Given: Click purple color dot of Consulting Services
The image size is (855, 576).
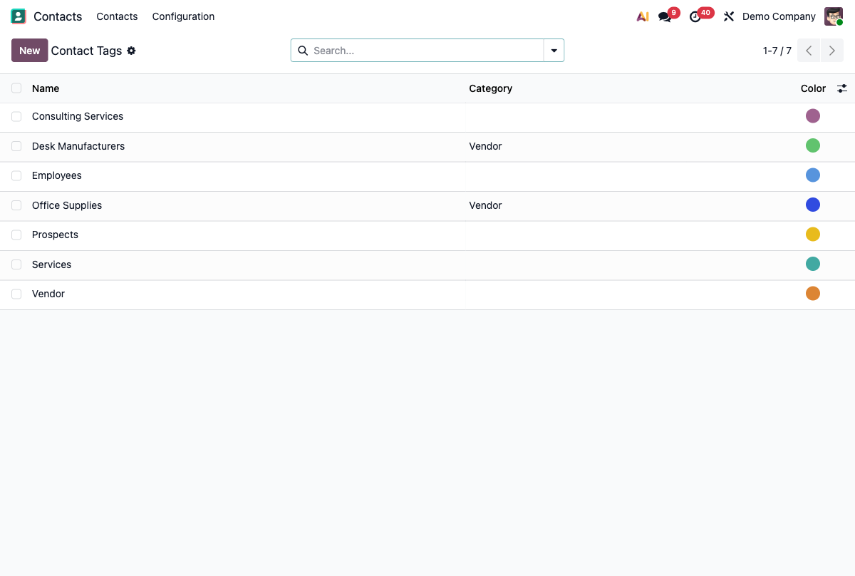Looking at the screenshot, I should click(813, 116).
